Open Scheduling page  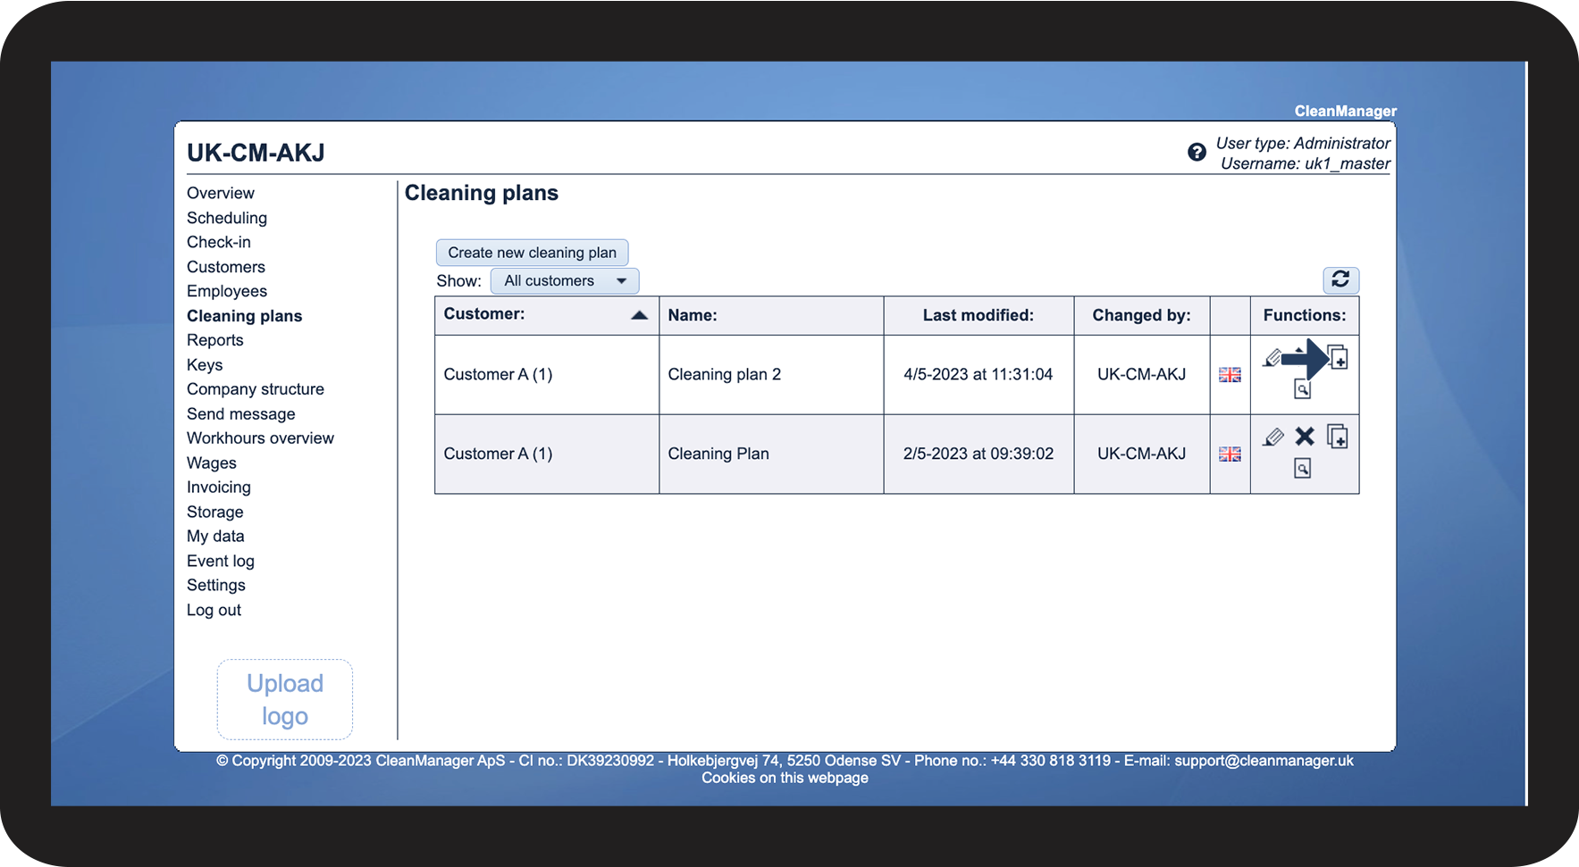pyautogui.click(x=227, y=218)
